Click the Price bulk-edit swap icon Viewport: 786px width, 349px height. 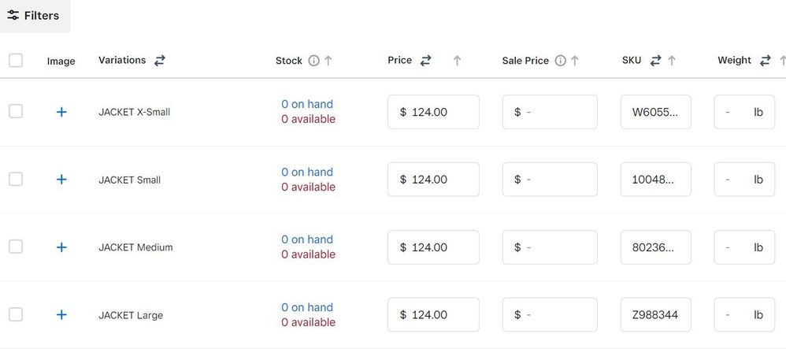(426, 60)
